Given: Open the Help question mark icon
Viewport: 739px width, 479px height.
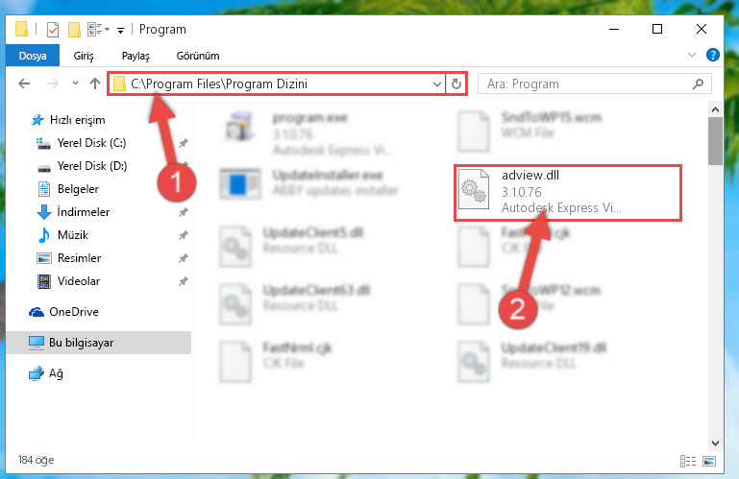Looking at the screenshot, I should click(x=713, y=55).
